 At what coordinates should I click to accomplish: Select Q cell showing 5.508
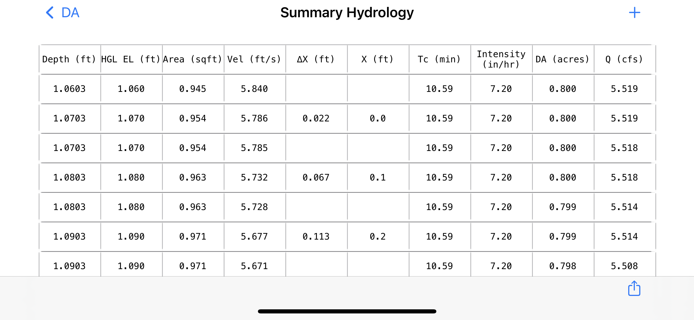(624, 266)
